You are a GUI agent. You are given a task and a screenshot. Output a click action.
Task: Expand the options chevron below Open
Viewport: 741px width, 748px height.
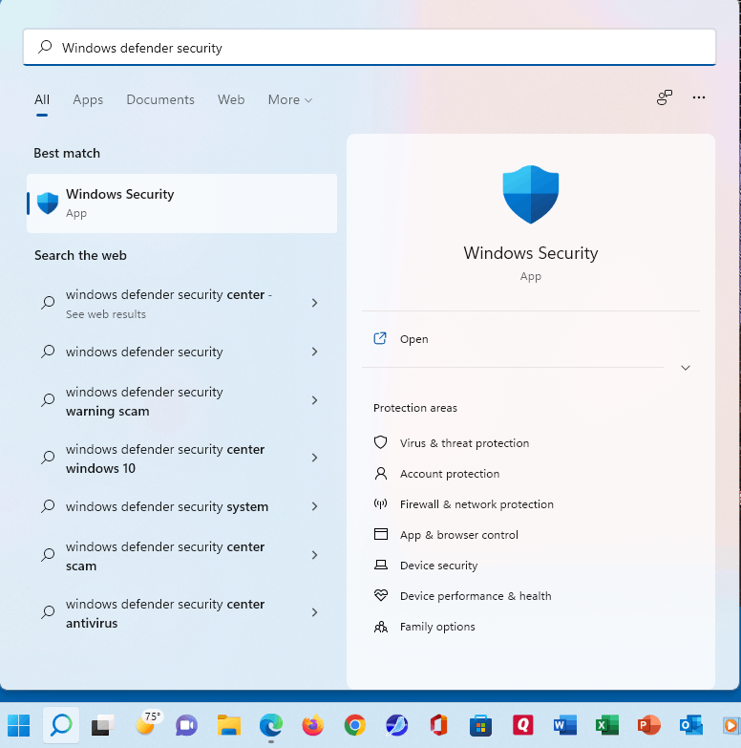click(686, 368)
